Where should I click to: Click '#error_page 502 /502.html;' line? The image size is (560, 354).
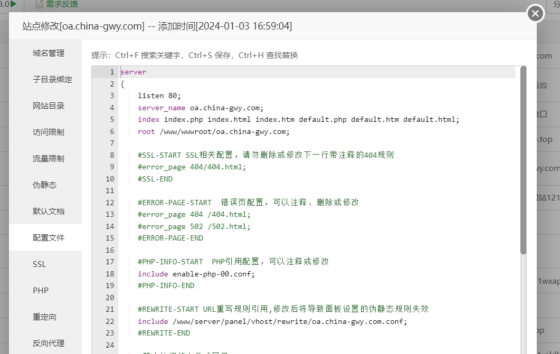(x=194, y=226)
